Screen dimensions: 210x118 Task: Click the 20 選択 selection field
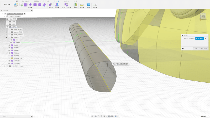(x=199, y=38)
